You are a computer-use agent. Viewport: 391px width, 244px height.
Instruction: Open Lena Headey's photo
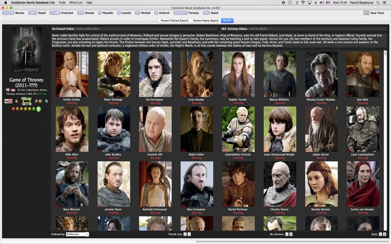pos(197,74)
